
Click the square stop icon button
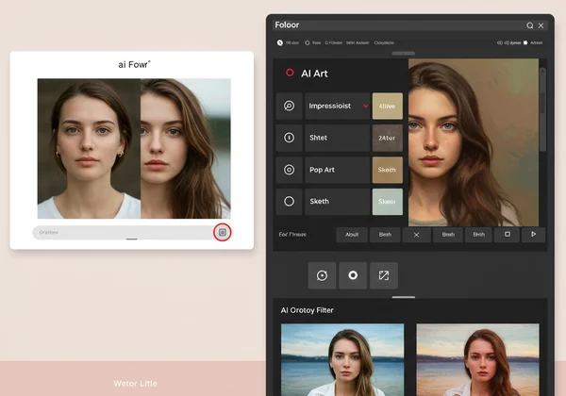[x=508, y=235]
